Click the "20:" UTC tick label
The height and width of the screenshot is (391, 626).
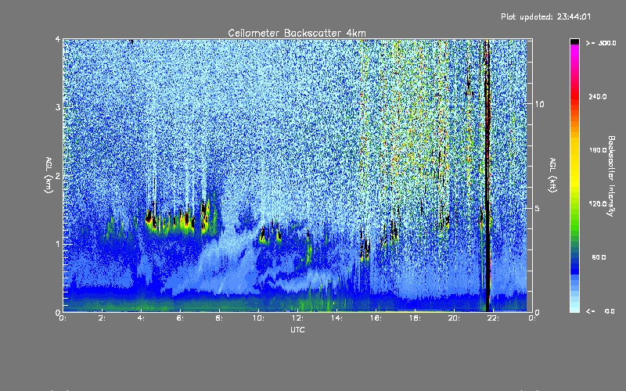454,318
